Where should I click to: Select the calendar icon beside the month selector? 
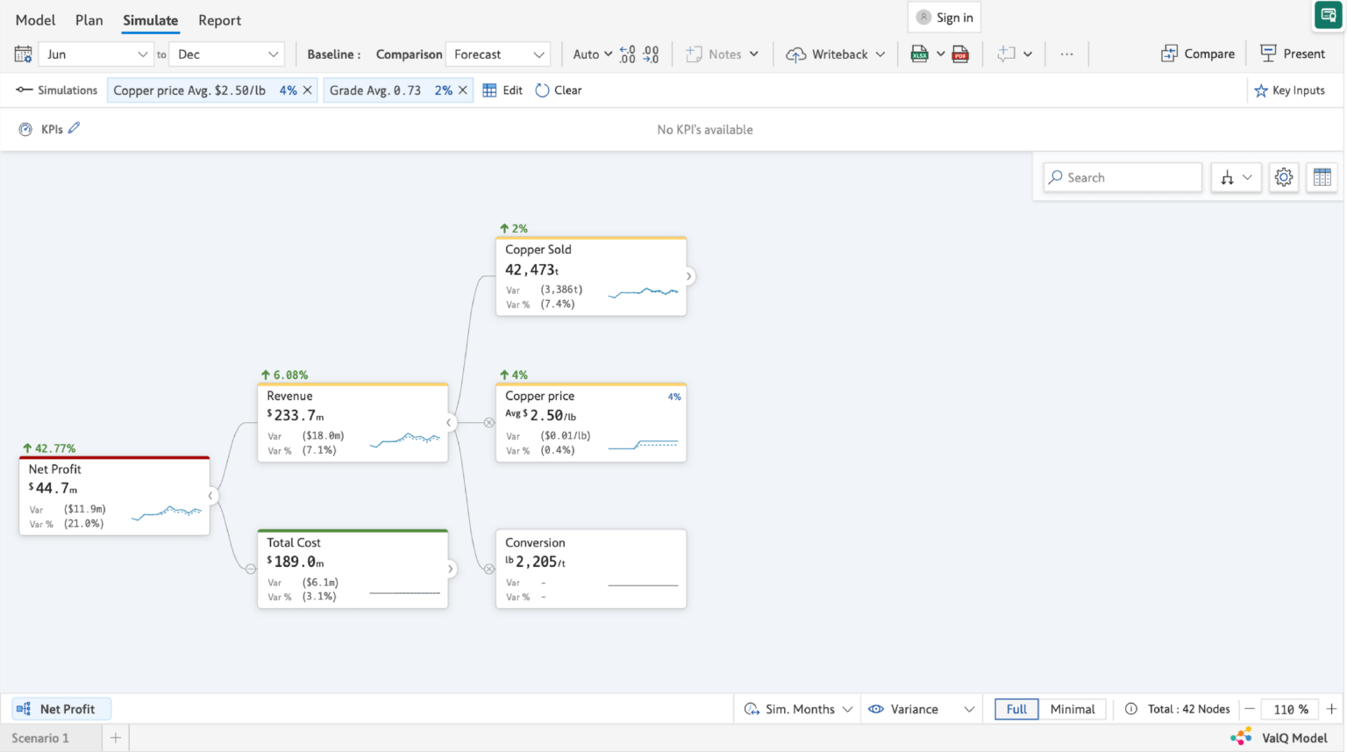[x=22, y=54]
